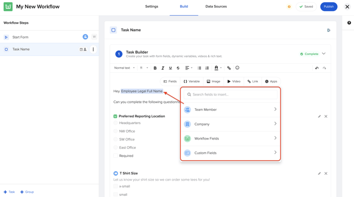Click the Image insert button
This screenshot has width=354, height=197.
click(213, 81)
